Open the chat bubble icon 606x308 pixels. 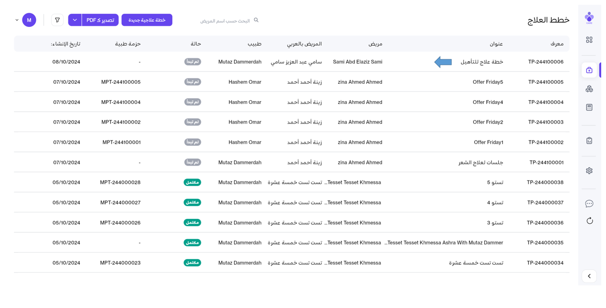pyautogui.click(x=589, y=204)
